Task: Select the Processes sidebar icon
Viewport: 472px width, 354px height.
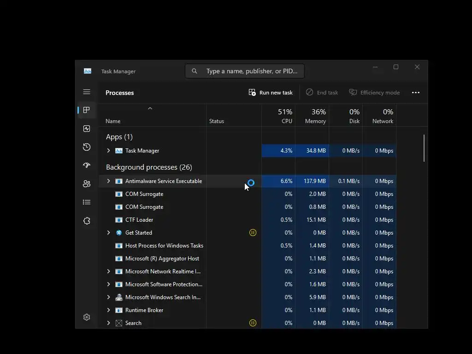Action: click(87, 110)
